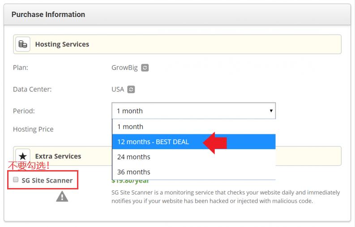
Task: Click the red arrow pointing at 12 months
Action: point(215,142)
